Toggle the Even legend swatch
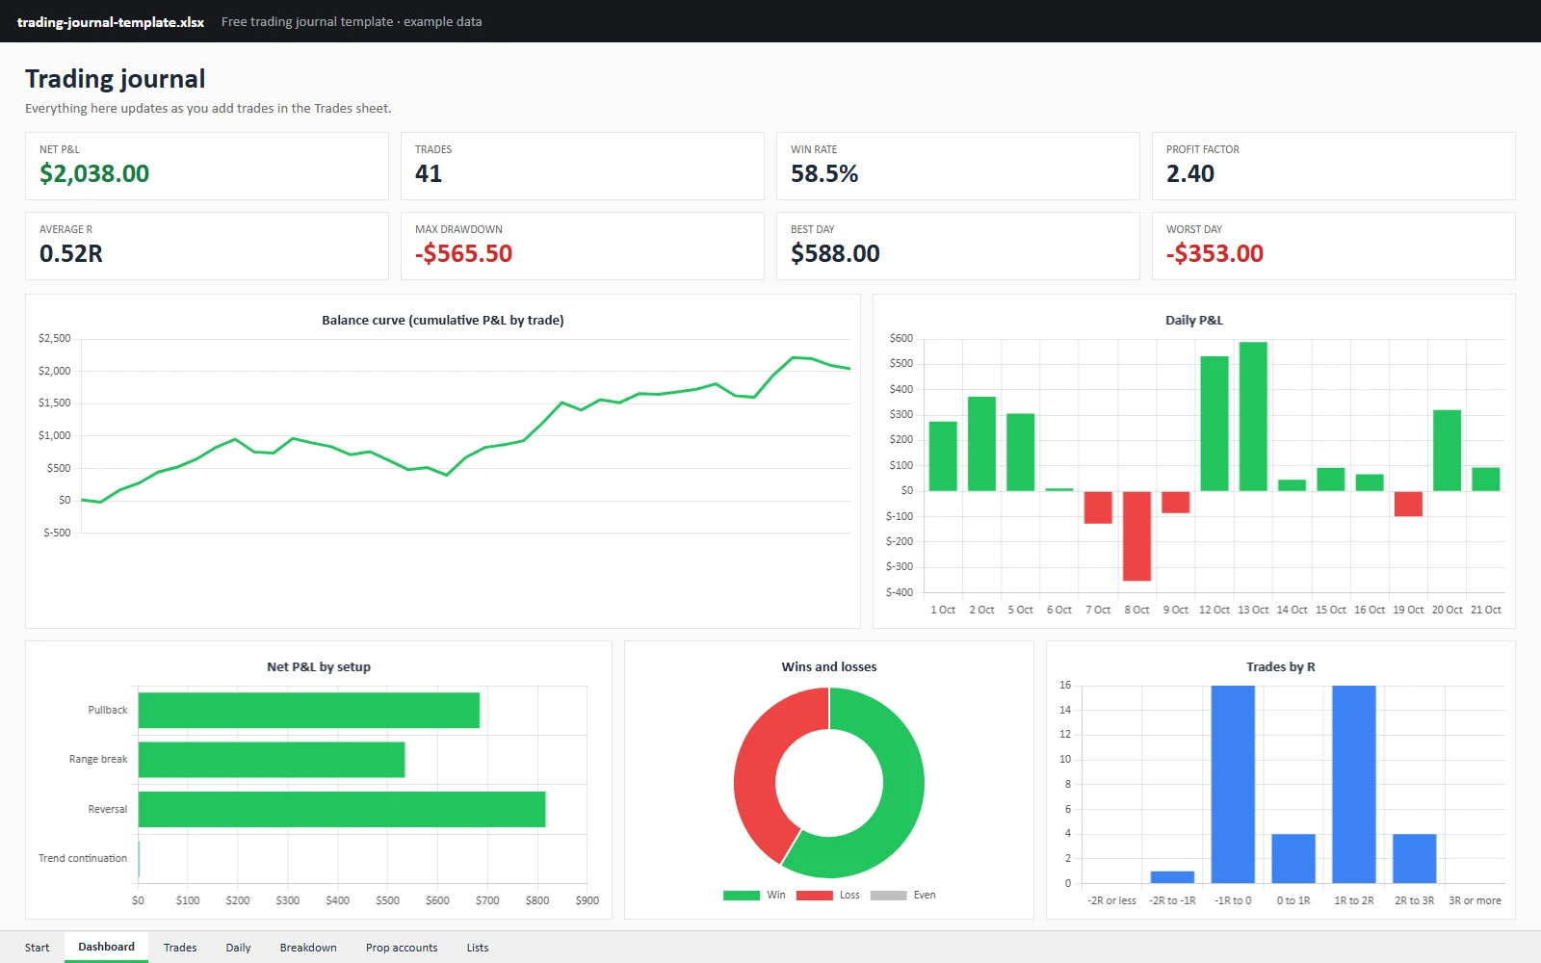Screen dimensions: 1541x963 click(x=888, y=896)
